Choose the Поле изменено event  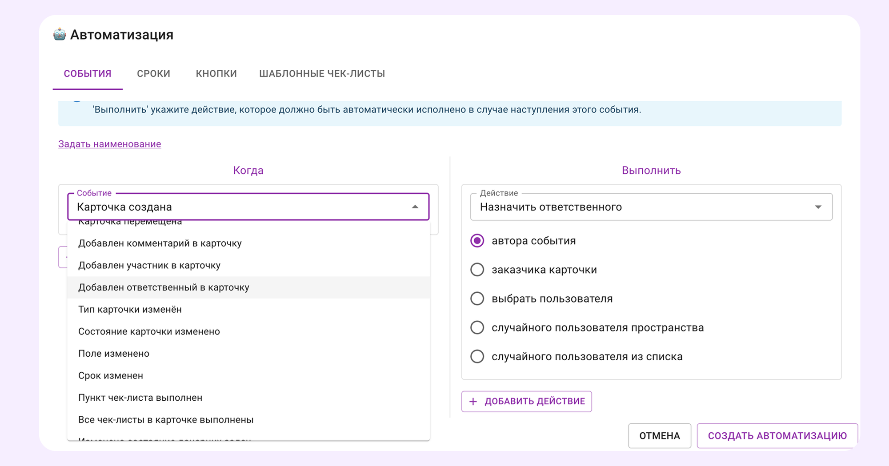click(x=114, y=353)
